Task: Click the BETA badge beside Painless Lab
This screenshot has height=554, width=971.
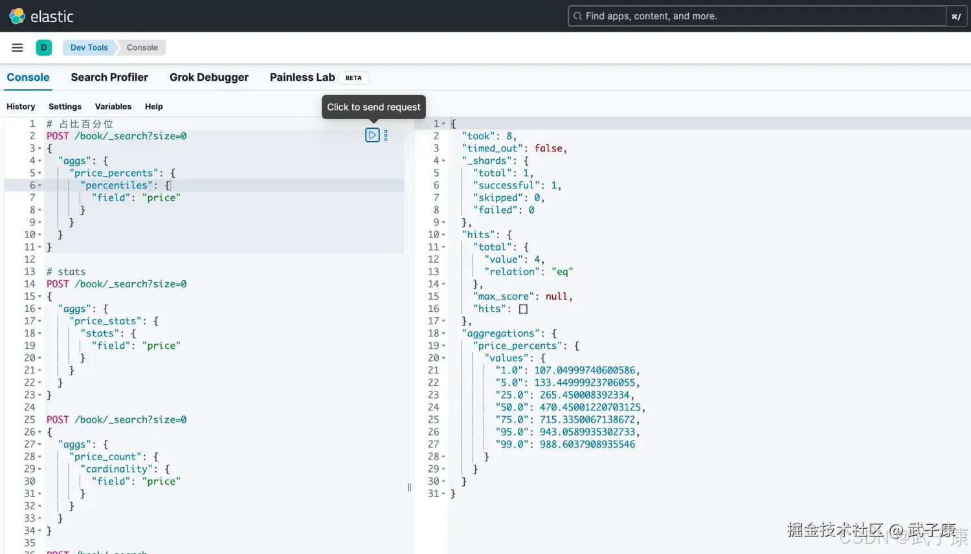Action: click(x=353, y=78)
